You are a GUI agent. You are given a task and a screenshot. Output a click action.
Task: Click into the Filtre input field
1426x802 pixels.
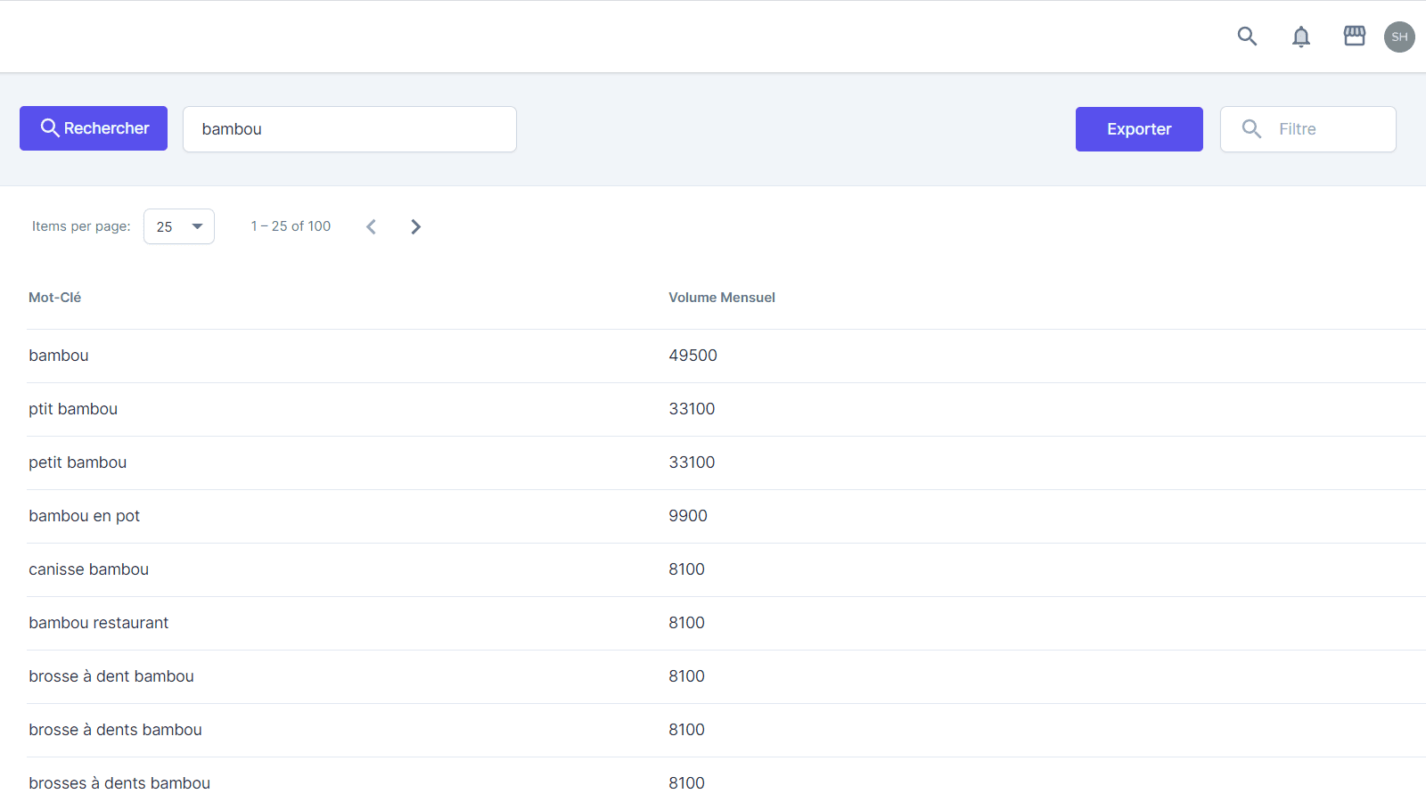point(1328,129)
